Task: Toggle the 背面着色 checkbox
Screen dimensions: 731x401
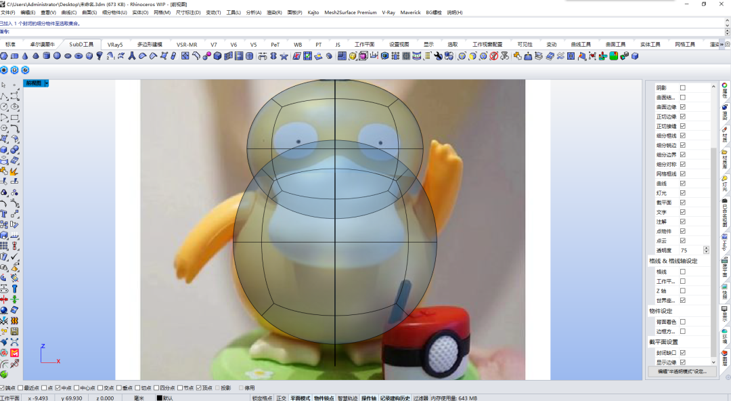Action: coord(682,322)
